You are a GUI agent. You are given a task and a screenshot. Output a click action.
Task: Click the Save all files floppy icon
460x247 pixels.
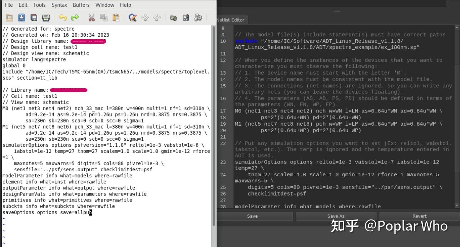[x=34, y=17]
